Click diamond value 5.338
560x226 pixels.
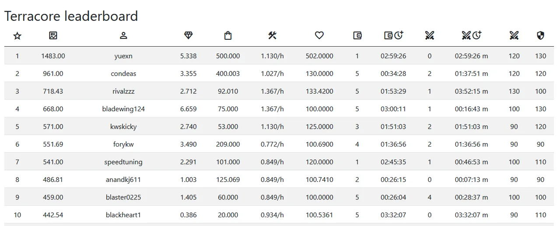pos(188,56)
